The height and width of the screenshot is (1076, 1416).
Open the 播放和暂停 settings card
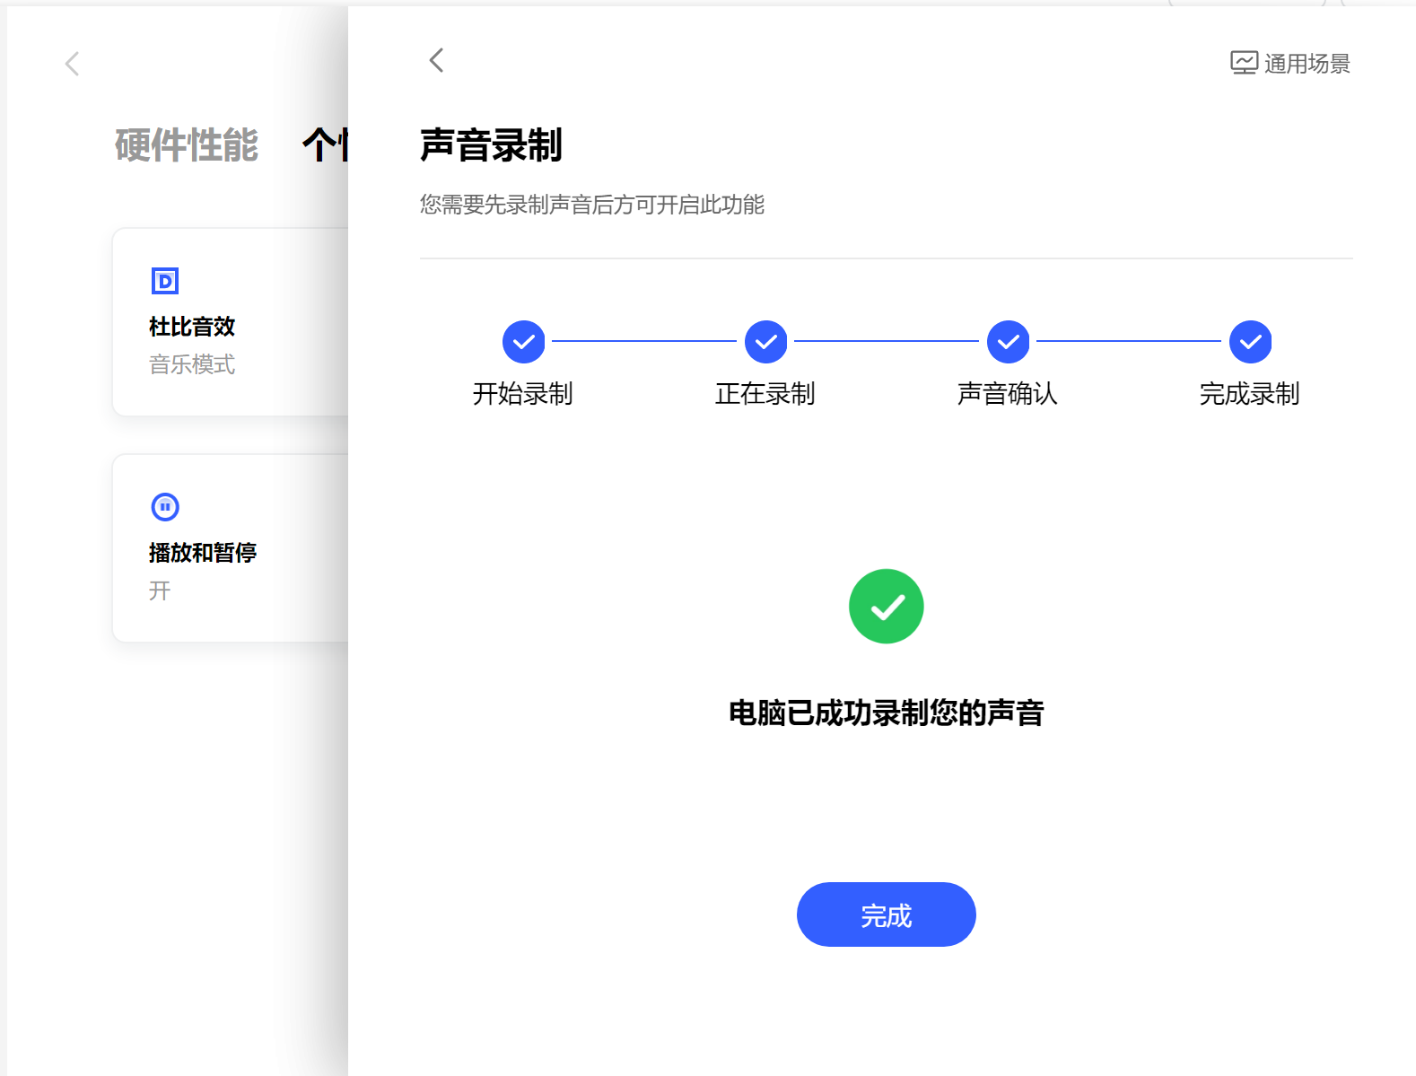tap(231, 548)
